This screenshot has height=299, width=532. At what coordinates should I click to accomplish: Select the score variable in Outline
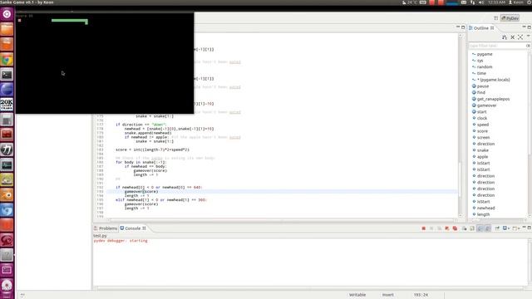[482, 131]
